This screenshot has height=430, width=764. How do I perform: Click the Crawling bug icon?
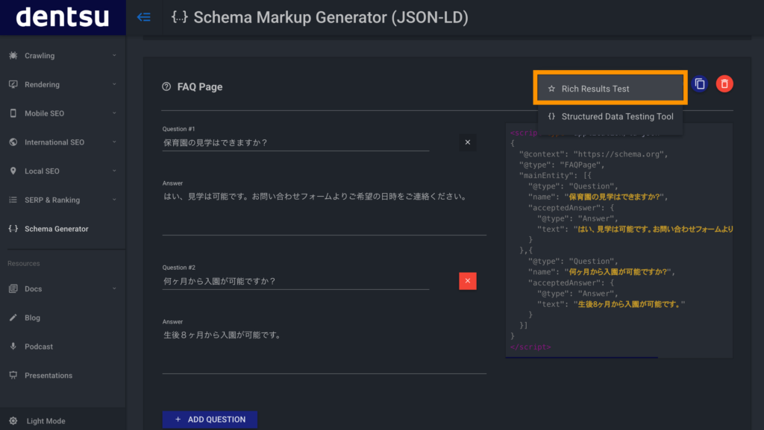[x=13, y=55]
